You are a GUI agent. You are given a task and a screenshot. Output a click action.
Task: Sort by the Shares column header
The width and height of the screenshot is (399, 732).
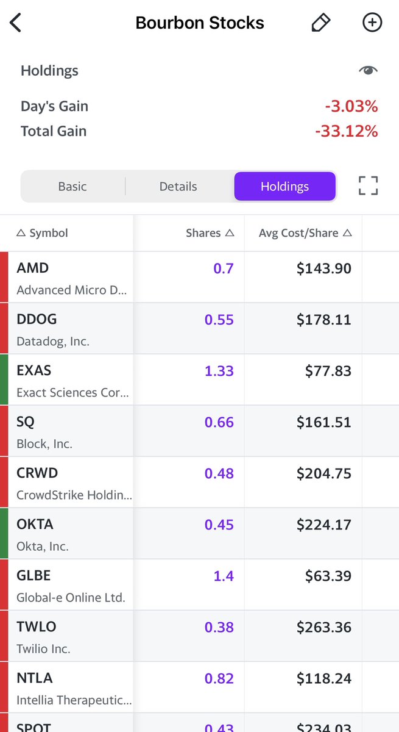(210, 233)
